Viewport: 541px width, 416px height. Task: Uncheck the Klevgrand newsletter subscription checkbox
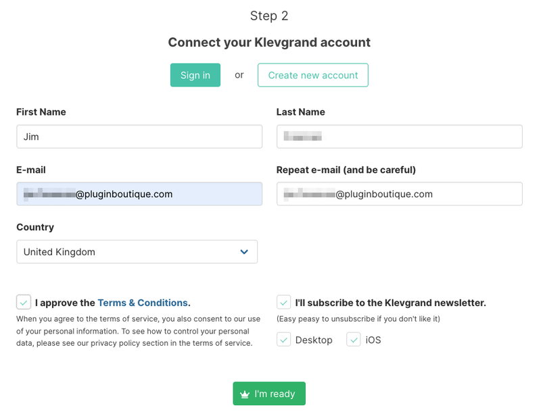tap(284, 302)
